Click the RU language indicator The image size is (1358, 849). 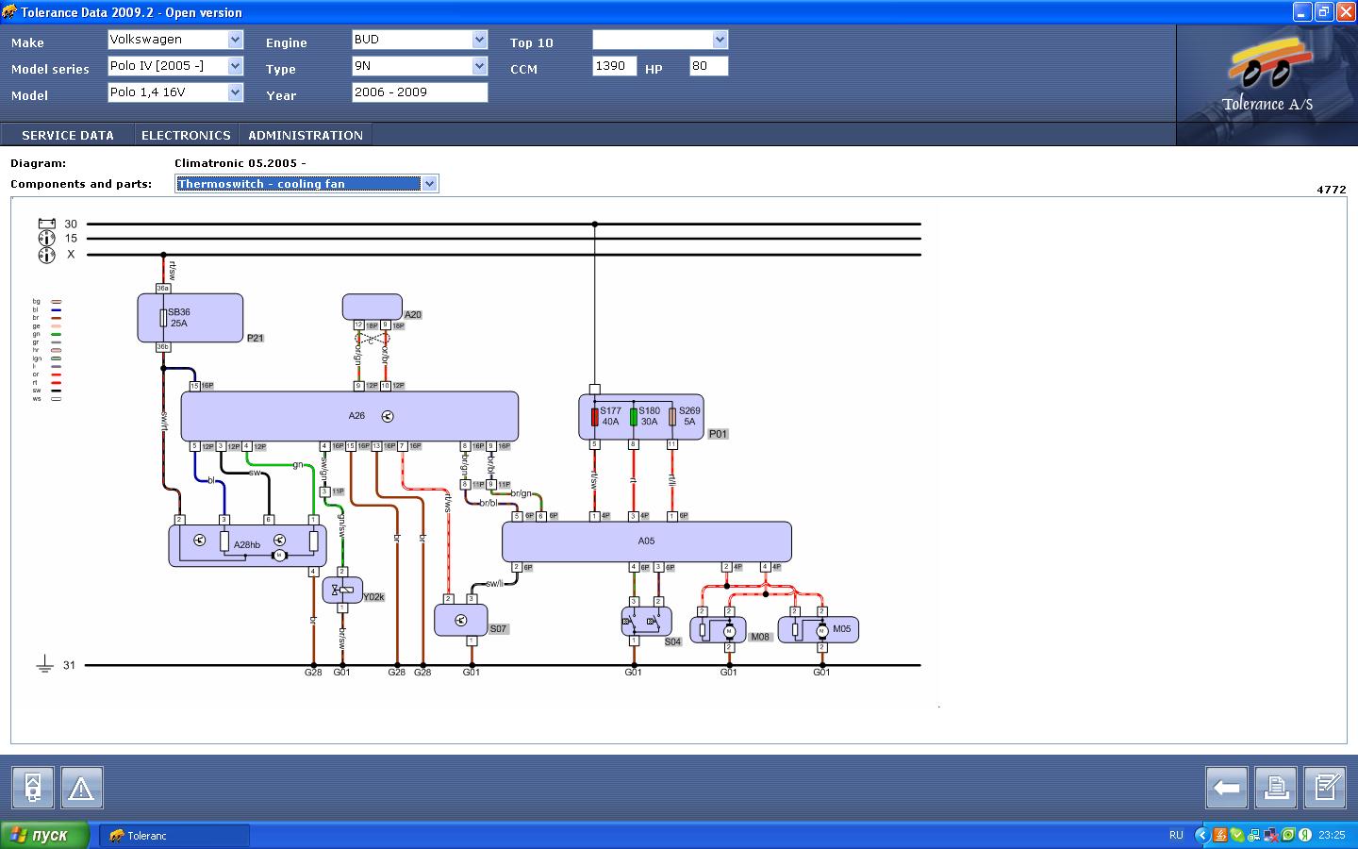tap(1176, 836)
